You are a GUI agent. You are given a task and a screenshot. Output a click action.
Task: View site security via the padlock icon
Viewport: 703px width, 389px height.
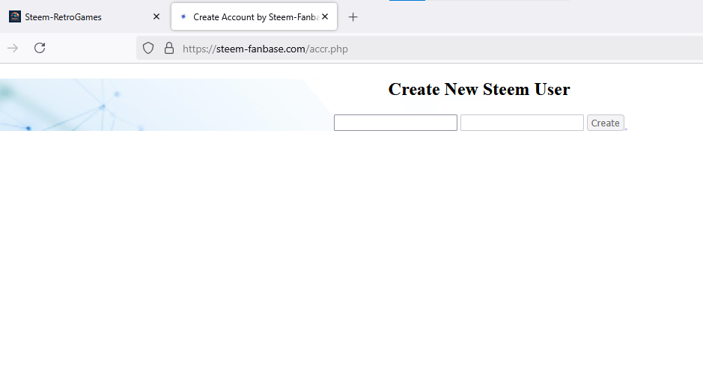169,48
